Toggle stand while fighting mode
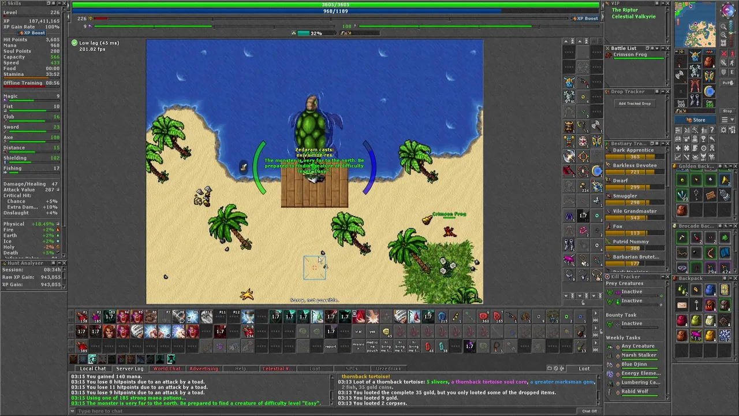This screenshot has width=739, height=416. (x=732, y=53)
